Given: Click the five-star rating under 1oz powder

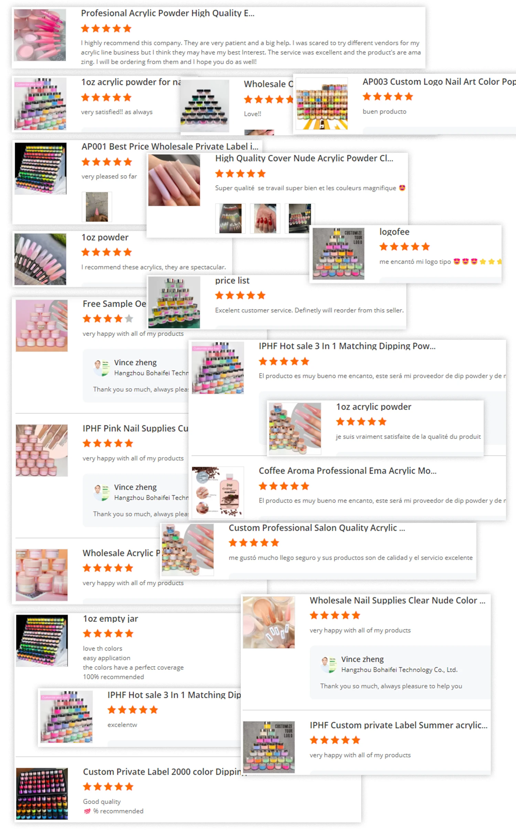Looking at the screenshot, I should [x=107, y=252].
